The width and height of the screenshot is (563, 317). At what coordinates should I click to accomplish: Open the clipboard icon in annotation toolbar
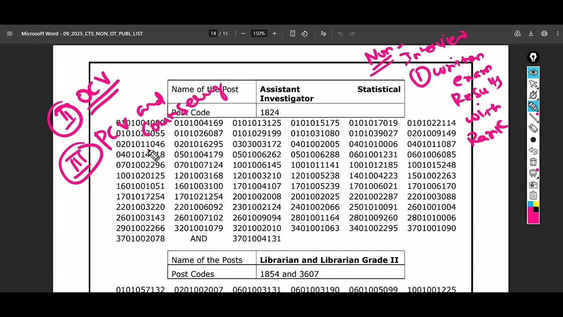pos(533,195)
